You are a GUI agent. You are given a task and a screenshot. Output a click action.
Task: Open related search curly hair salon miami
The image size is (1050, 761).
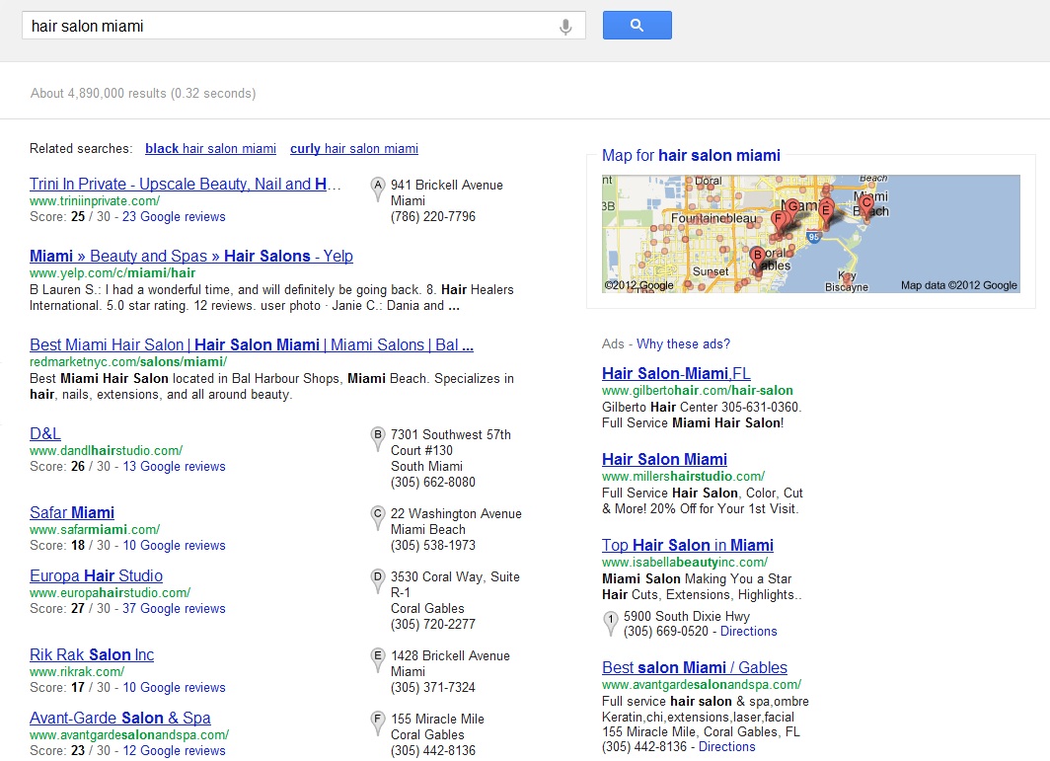353,149
